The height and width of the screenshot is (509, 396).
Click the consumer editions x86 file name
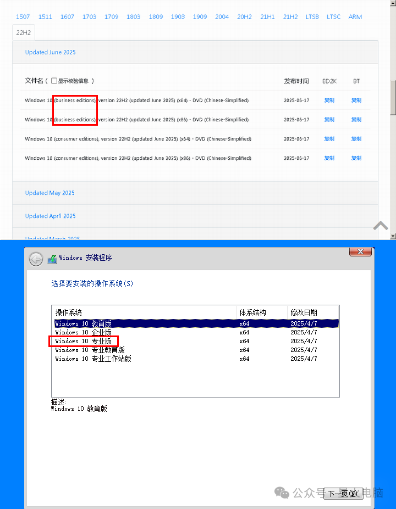[138, 158]
